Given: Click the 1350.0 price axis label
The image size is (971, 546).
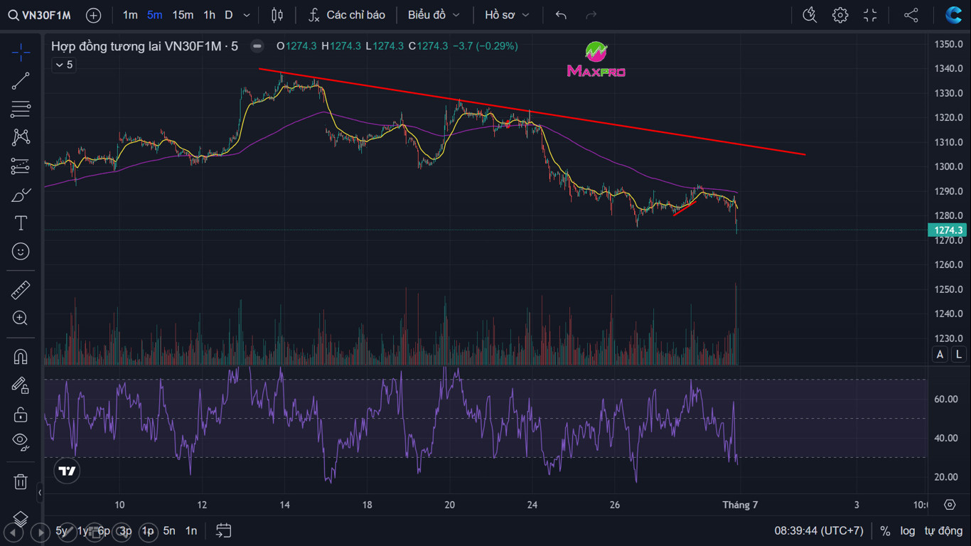Looking at the screenshot, I should (948, 44).
